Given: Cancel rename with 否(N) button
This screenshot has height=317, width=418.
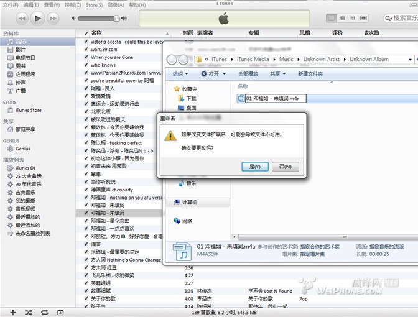Looking at the screenshot, I should (x=286, y=167).
